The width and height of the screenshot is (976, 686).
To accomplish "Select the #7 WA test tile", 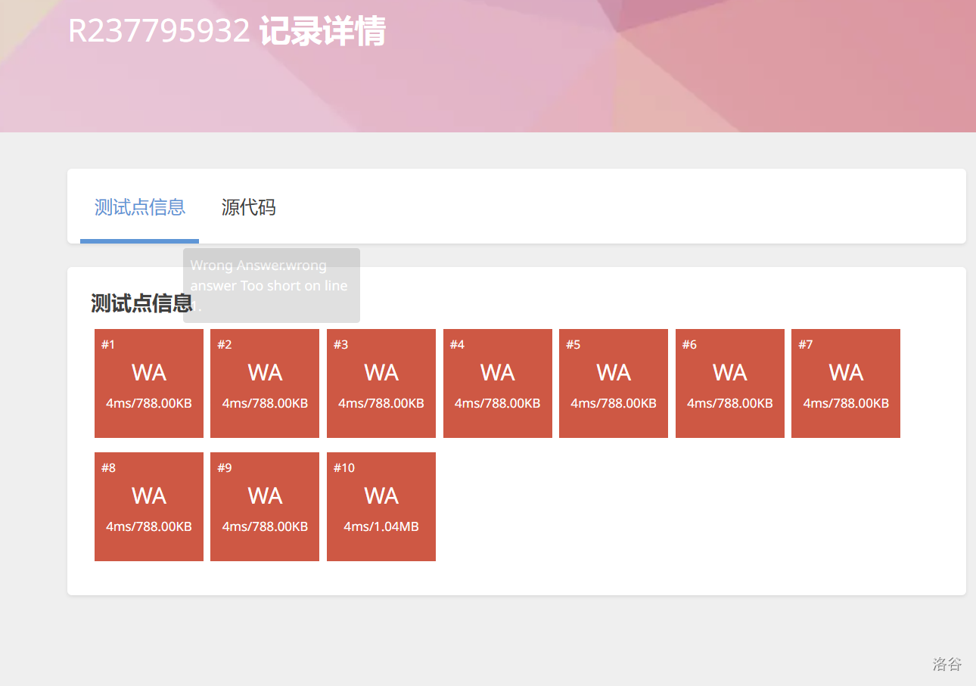I will point(846,383).
